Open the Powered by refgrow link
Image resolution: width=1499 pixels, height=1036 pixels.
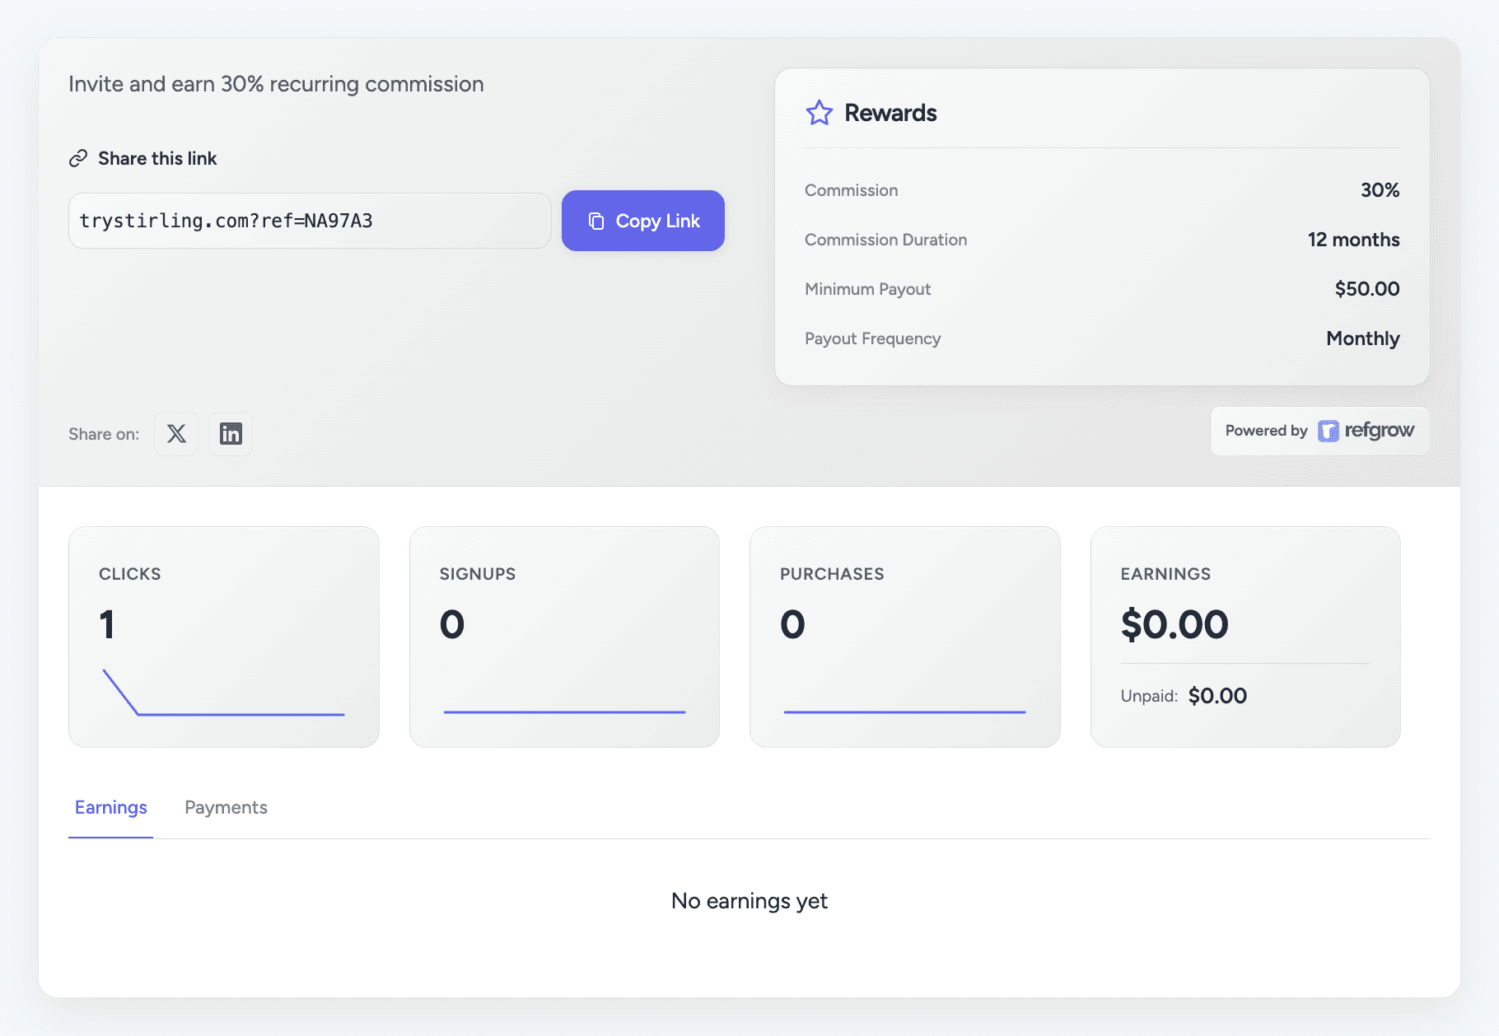tap(1319, 431)
